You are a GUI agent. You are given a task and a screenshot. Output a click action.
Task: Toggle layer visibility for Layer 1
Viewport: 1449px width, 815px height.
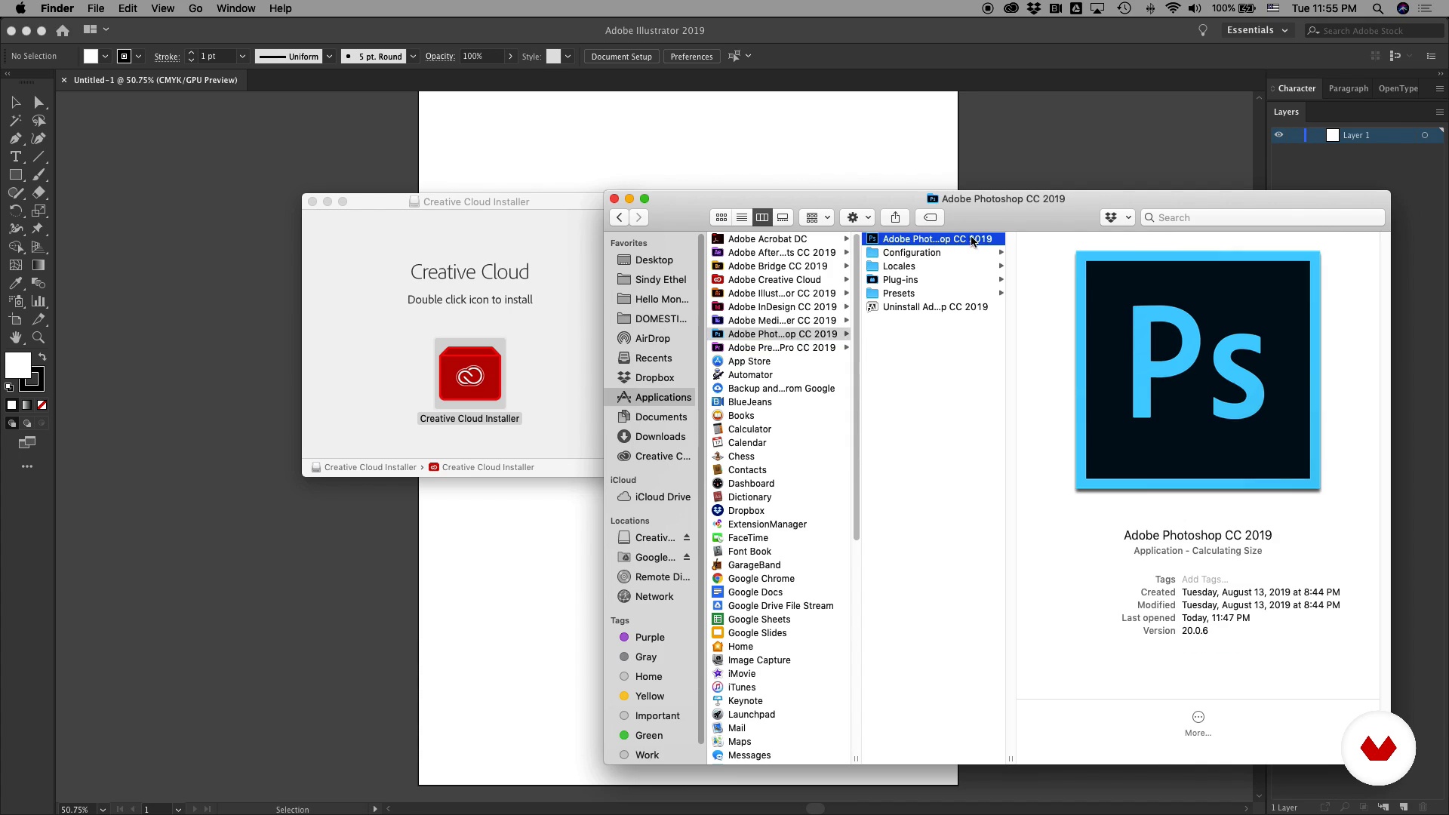1279,134
